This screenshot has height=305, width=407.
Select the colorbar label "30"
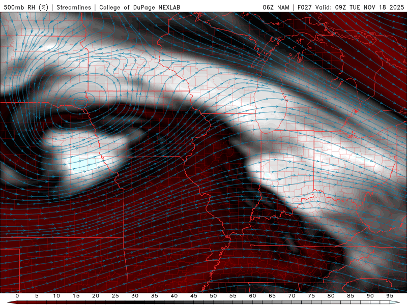(x=135, y=296)
